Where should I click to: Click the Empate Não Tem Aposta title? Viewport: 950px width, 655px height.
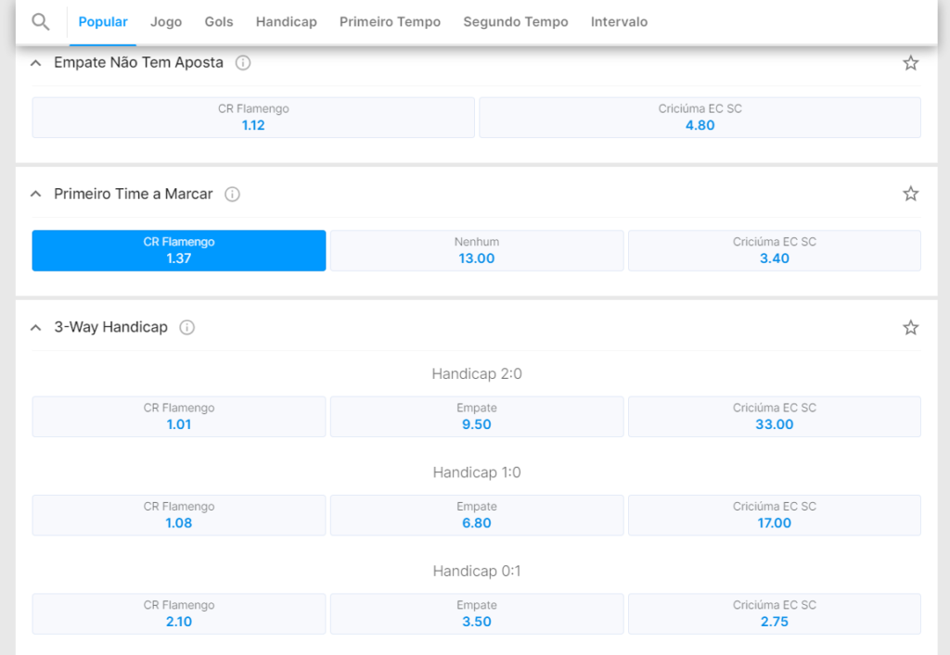coord(139,63)
